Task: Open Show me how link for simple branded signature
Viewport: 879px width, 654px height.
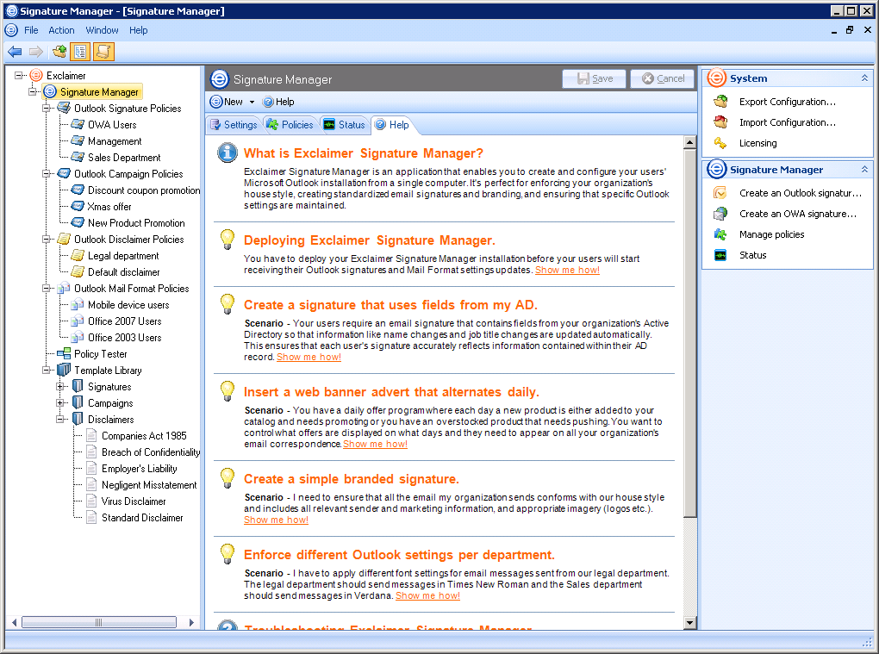Action: tap(276, 520)
